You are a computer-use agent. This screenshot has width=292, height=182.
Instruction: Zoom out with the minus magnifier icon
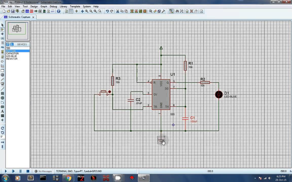[x=91, y=11]
